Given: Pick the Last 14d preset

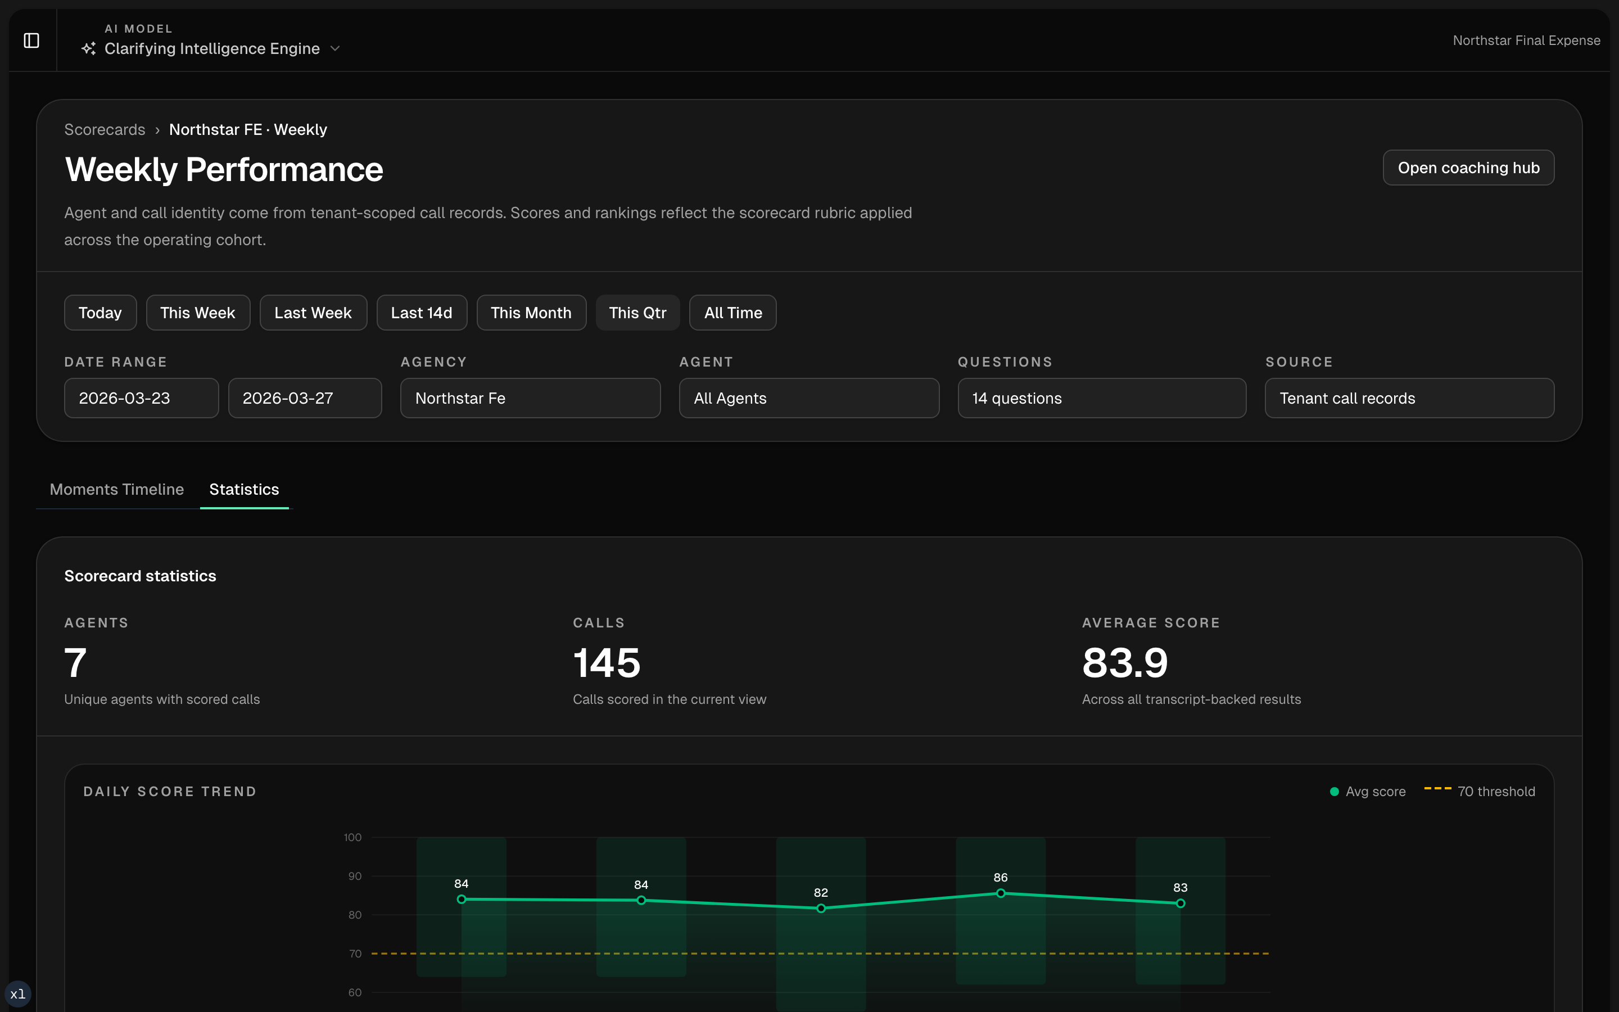Looking at the screenshot, I should click(422, 313).
